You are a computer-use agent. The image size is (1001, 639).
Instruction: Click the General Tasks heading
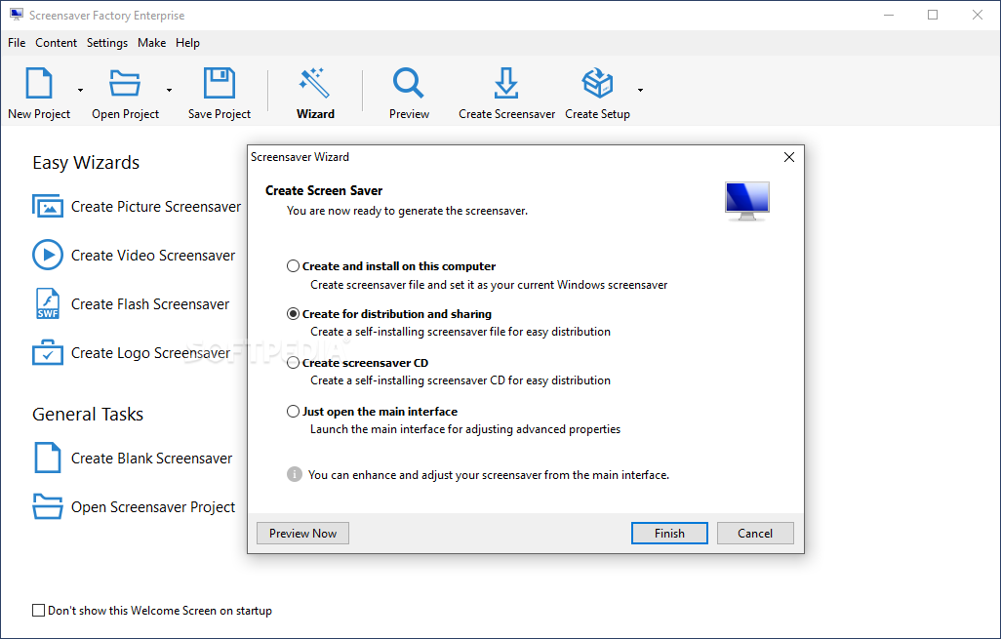[88, 415]
